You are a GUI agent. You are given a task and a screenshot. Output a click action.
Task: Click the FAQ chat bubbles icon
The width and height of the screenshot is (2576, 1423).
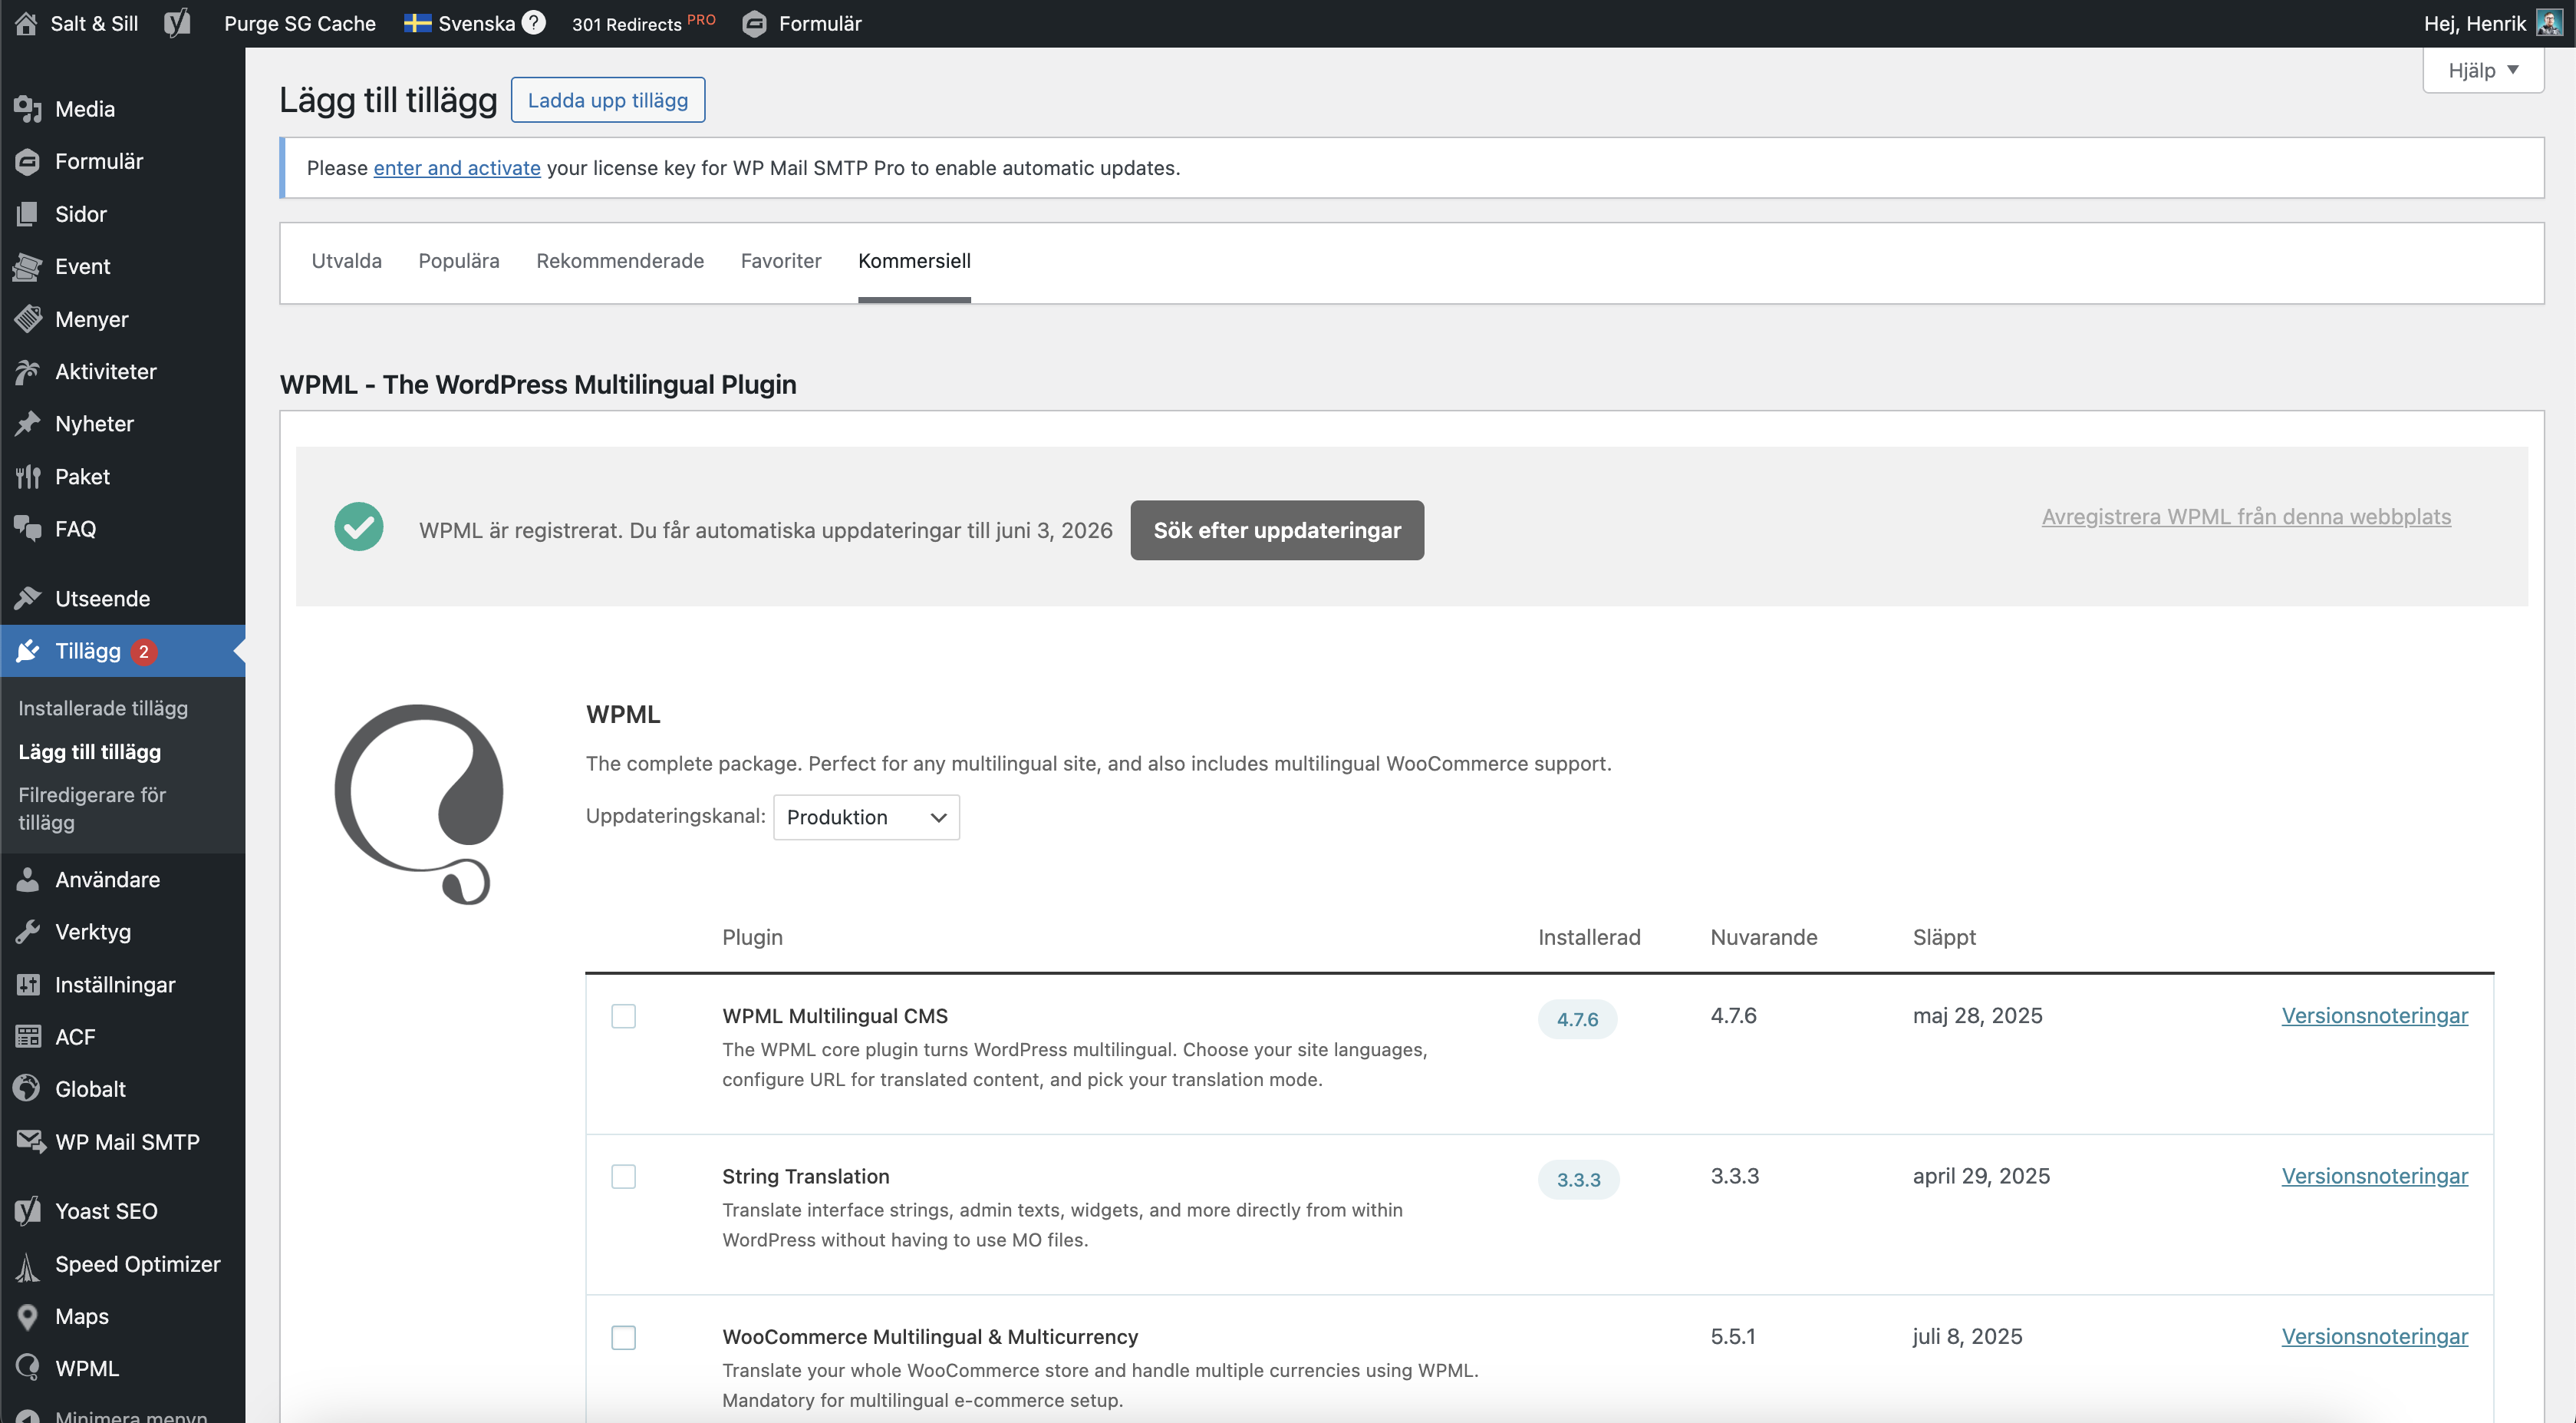[28, 528]
